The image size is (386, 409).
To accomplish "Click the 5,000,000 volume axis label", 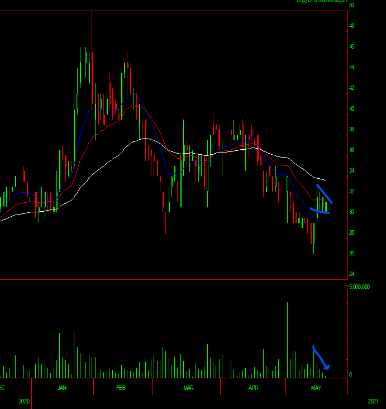I will point(359,287).
